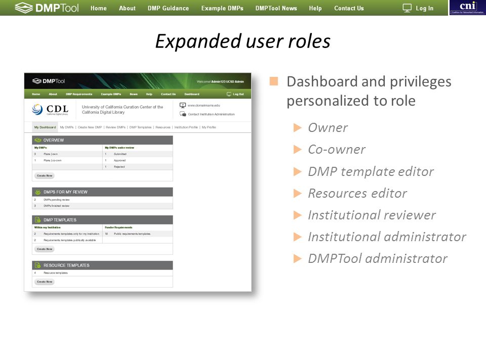Open DMPTool News in the top banner
486x364 pixels.
pos(276,9)
